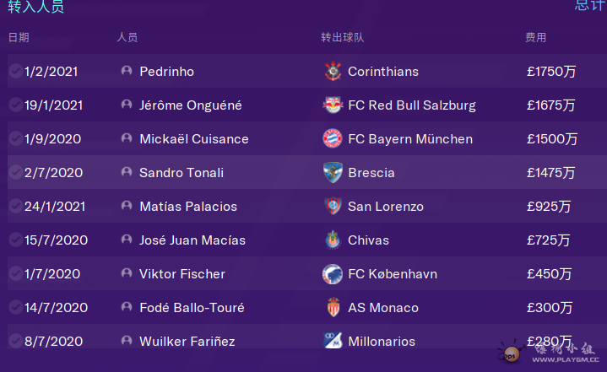Select the Fodé Ballo-Touré transfer fee £300万
This screenshot has height=372, width=607.
tap(549, 308)
